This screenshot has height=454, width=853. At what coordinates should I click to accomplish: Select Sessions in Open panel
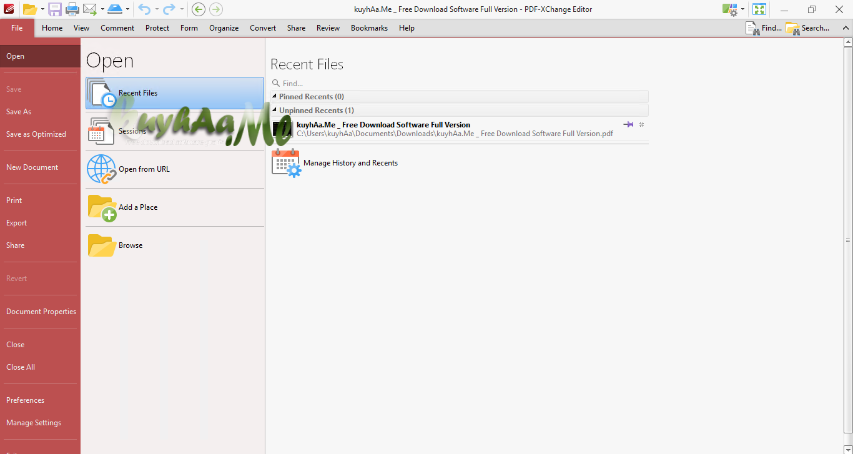175,131
